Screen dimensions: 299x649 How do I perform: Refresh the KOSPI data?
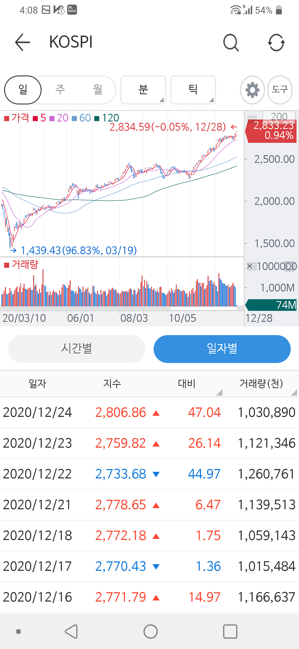pos(276,42)
